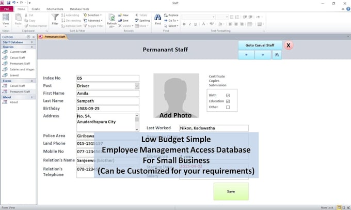The height and width of the screenshot is (210, 351).
Task: Click the Address box scroll down arrow
Action: coord(137,129)
